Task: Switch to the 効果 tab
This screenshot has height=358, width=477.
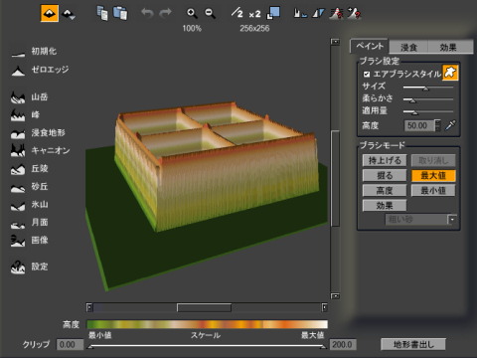Action: tap(448, 48)
